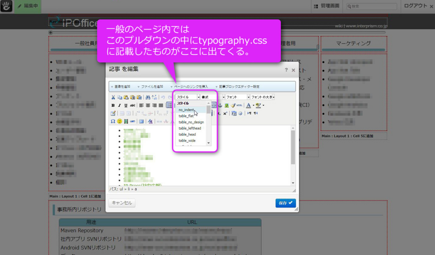This screenshot has height=255, width=435.
Task: Click the Paste clipboard icon
Action: tap(126, 97)
